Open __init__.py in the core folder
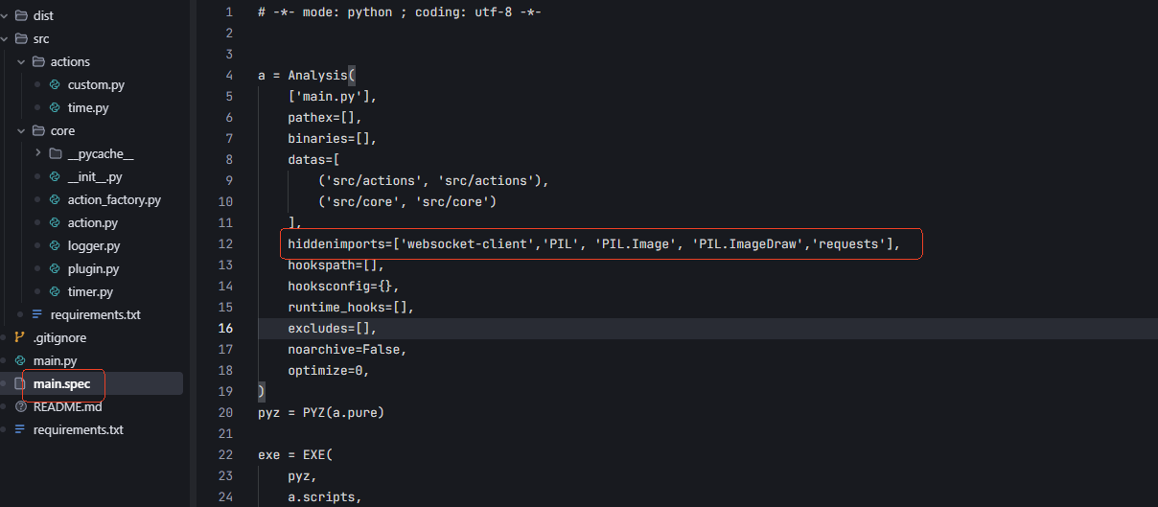This screenshot has height=507, width=1158. pyautogui.click(x=95, y=176)
